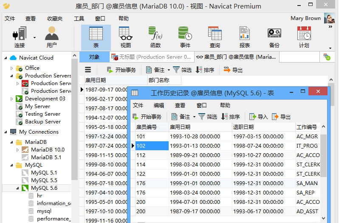This screenshot has height=223, width=339.
Task: Select the 视图 (View) toolbar icon
Action: (x=126, y=37)
